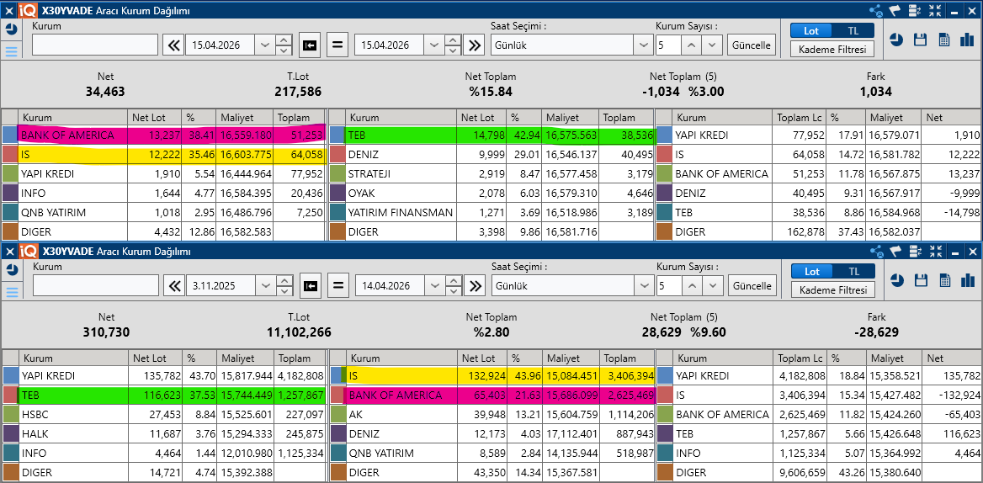This screenshot has width=983, height=483.
Task: Go back with double-left arrows, bottom window
Action: (x=174, y=285)
